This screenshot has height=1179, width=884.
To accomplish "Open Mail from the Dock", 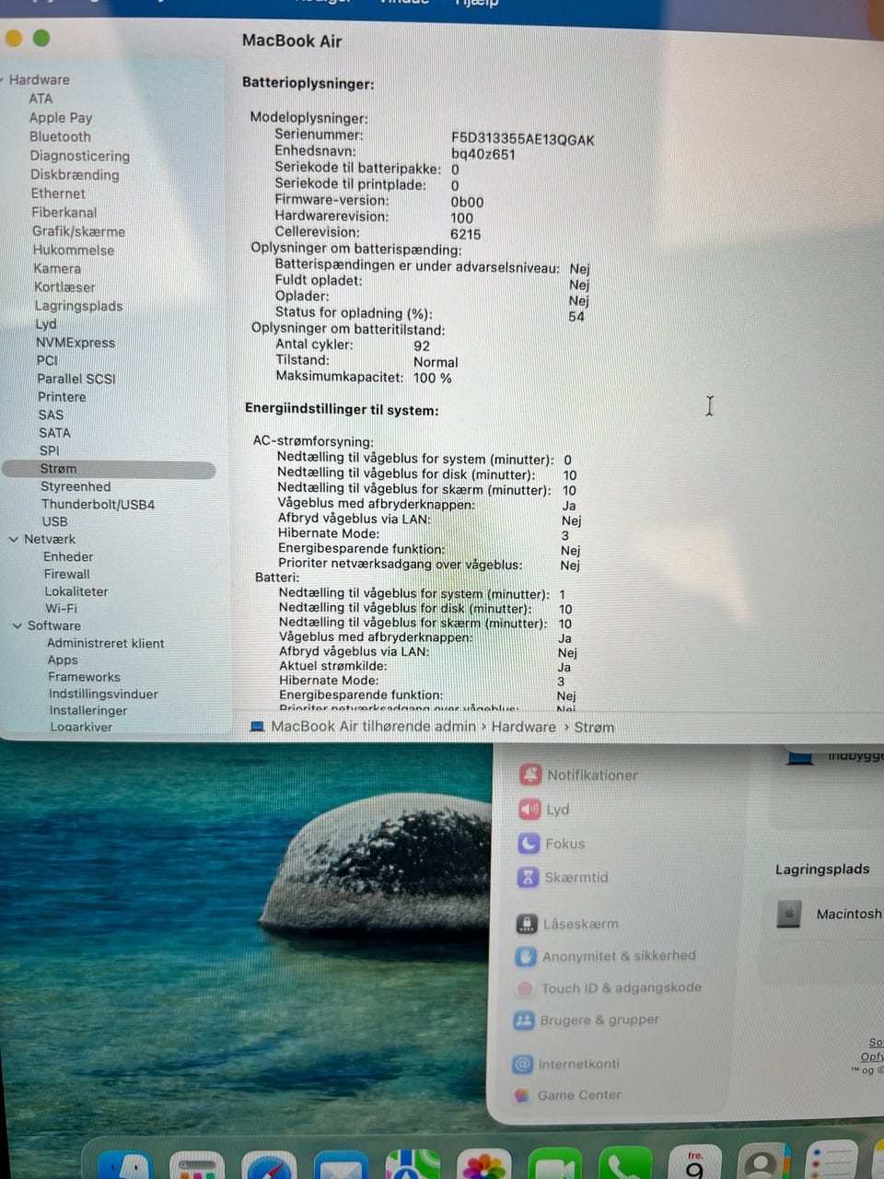I will pyautogui.click(x=341, y=1167).
